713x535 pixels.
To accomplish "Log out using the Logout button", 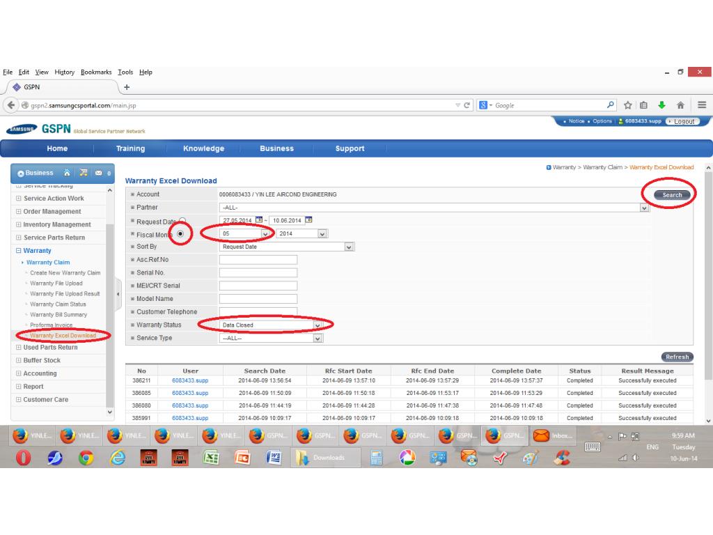I will 682,121.
